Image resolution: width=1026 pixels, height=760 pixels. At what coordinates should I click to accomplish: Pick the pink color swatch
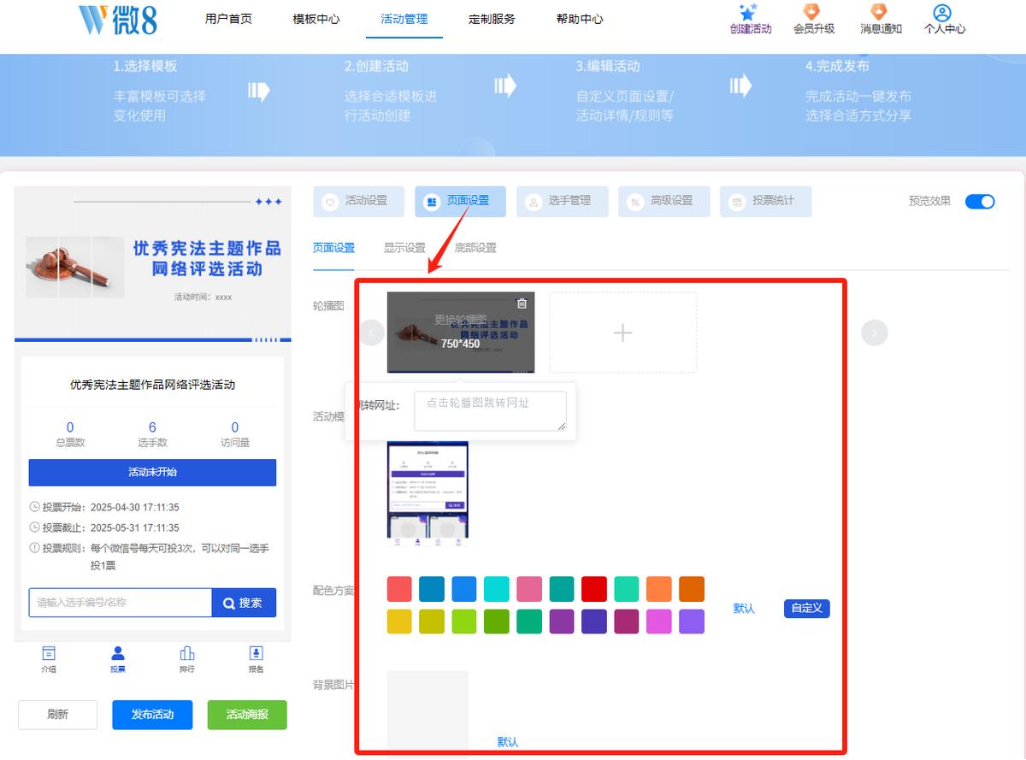click(x=529, y=589)
